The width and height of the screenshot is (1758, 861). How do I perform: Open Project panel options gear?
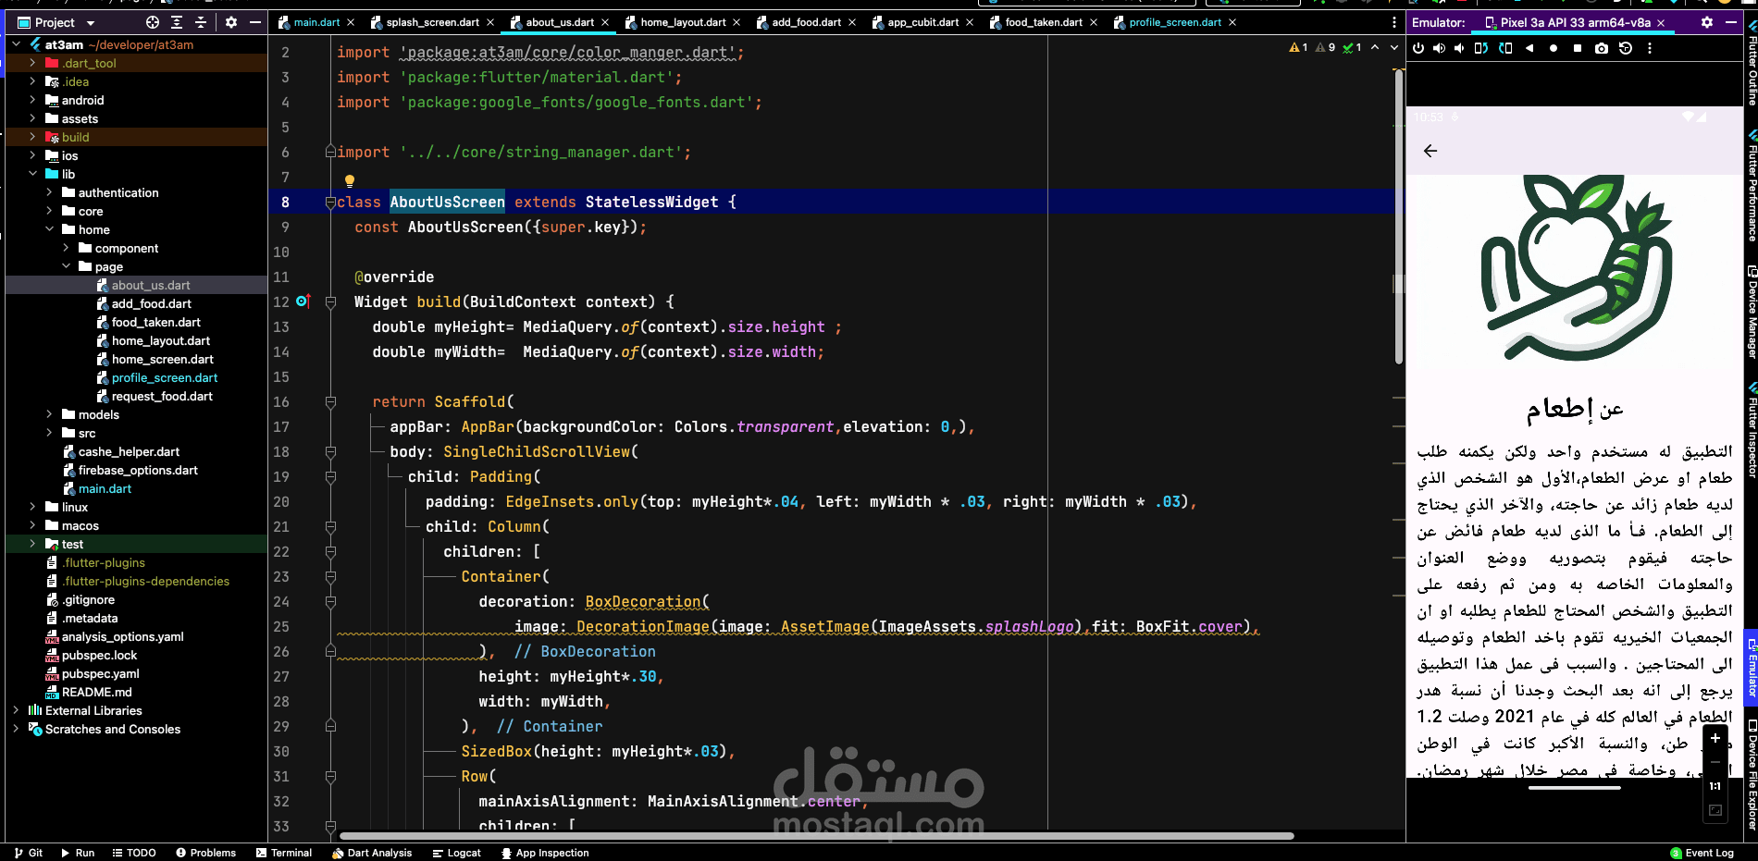pos(231,22)
